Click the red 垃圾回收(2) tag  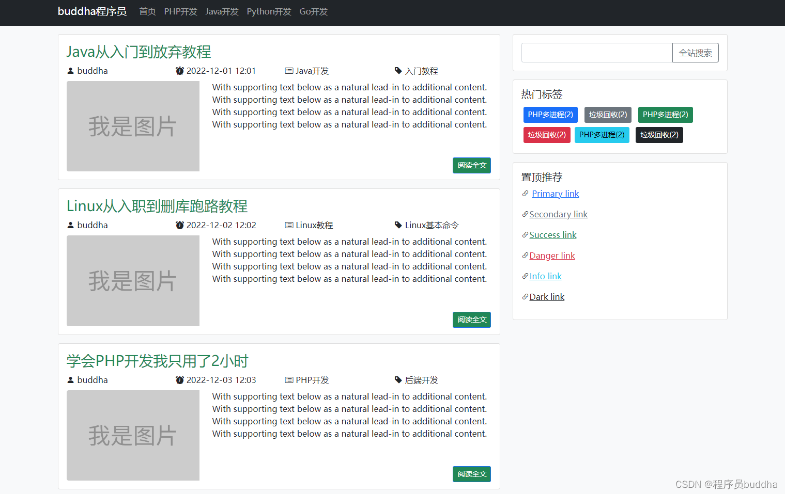click(x=547, y=135)
